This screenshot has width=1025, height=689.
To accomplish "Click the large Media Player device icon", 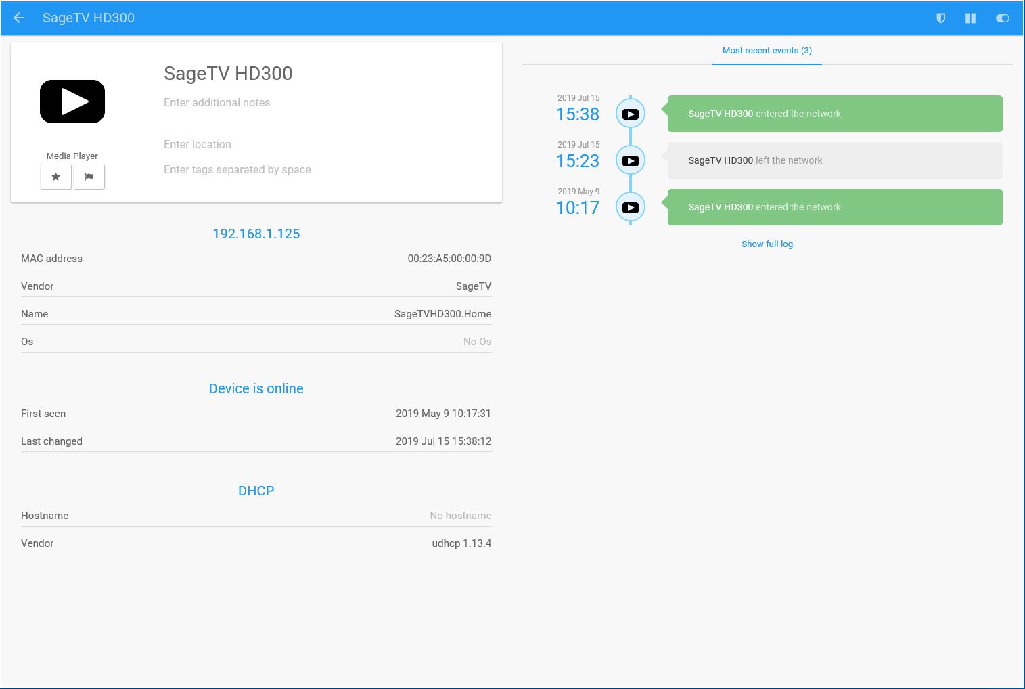I will 72,102.
